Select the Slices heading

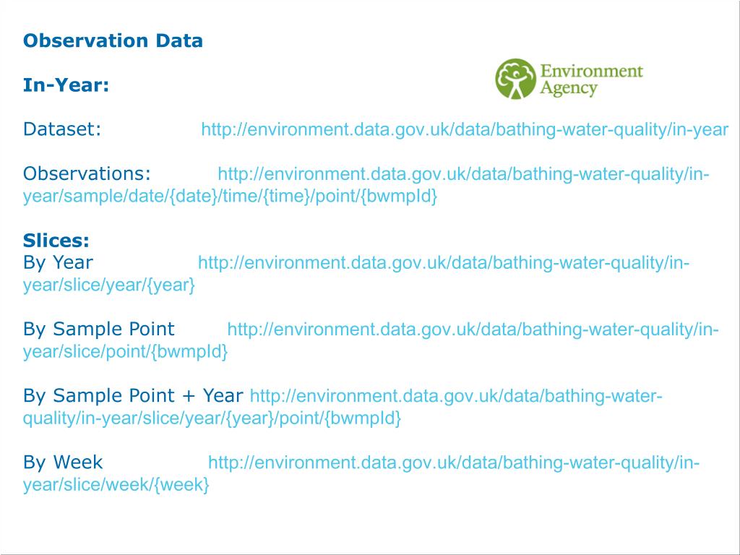[56, 241]
